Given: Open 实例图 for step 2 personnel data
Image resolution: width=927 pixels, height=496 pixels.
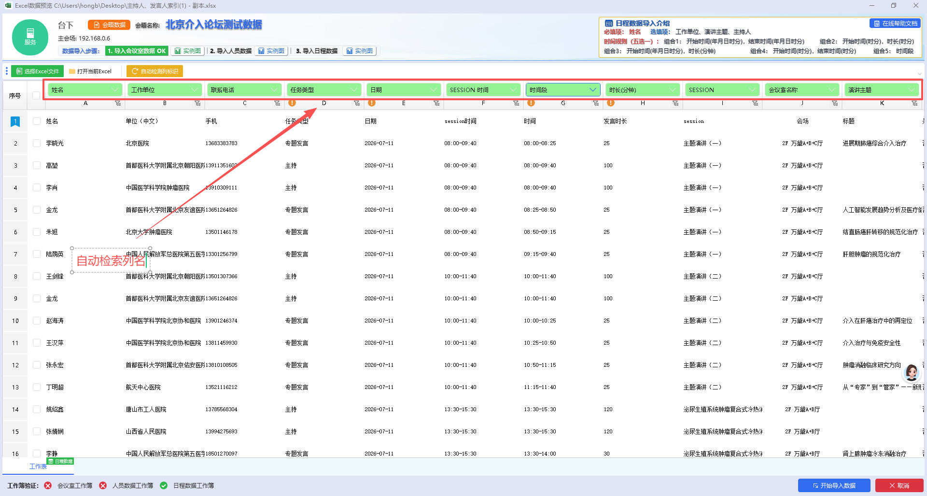Looking at the screenshot, I should (x=271, y=51).
